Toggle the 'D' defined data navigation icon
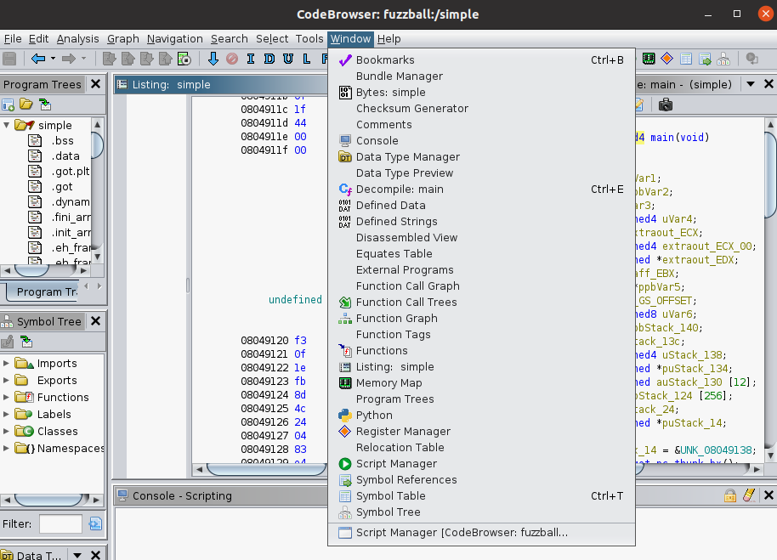Screen dimensions: 777x560 269,59
